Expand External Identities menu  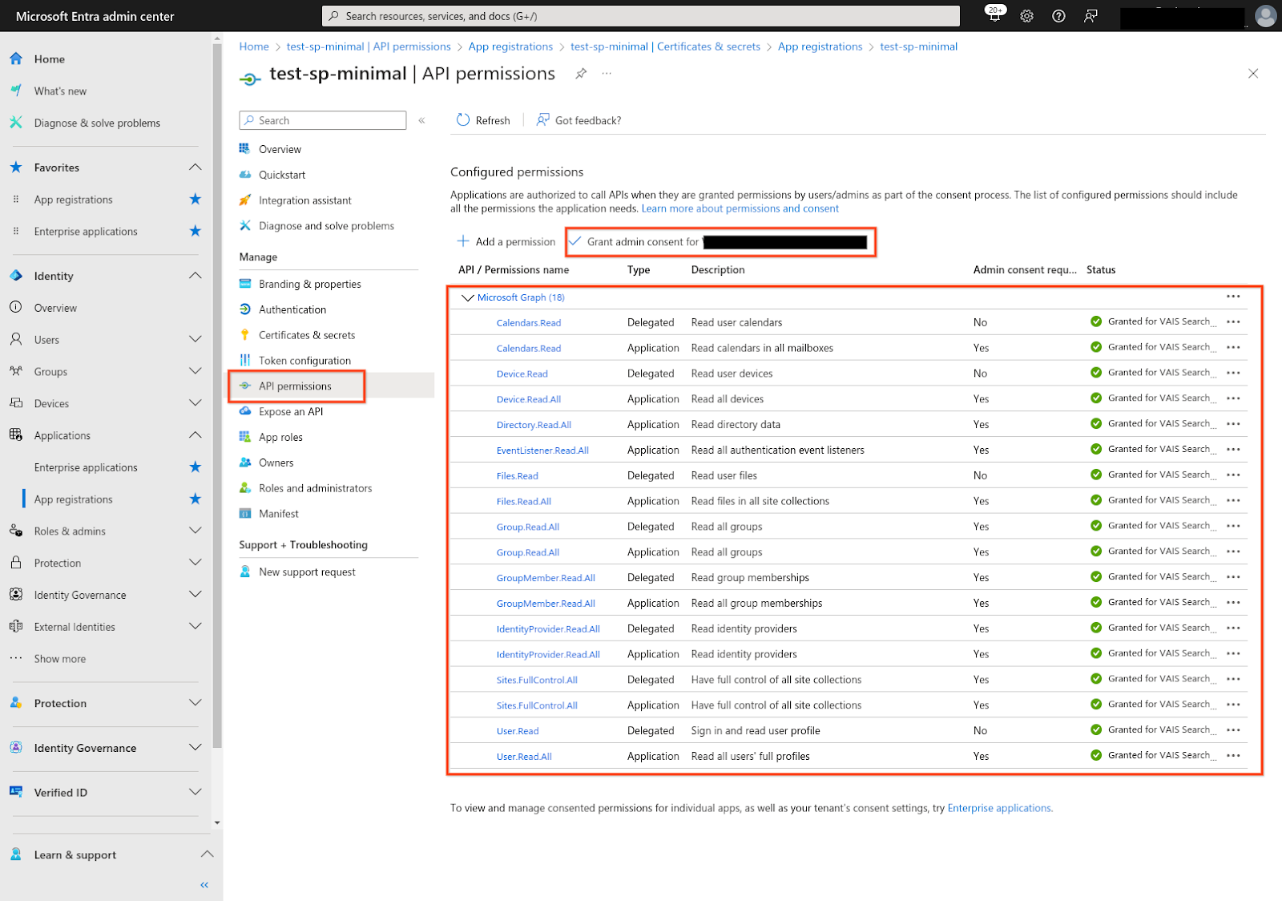(x=195, y=626)
